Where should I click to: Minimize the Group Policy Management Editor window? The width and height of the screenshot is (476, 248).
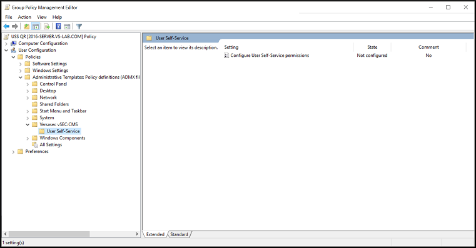point(431,7)
